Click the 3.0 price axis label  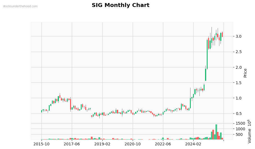238,36
